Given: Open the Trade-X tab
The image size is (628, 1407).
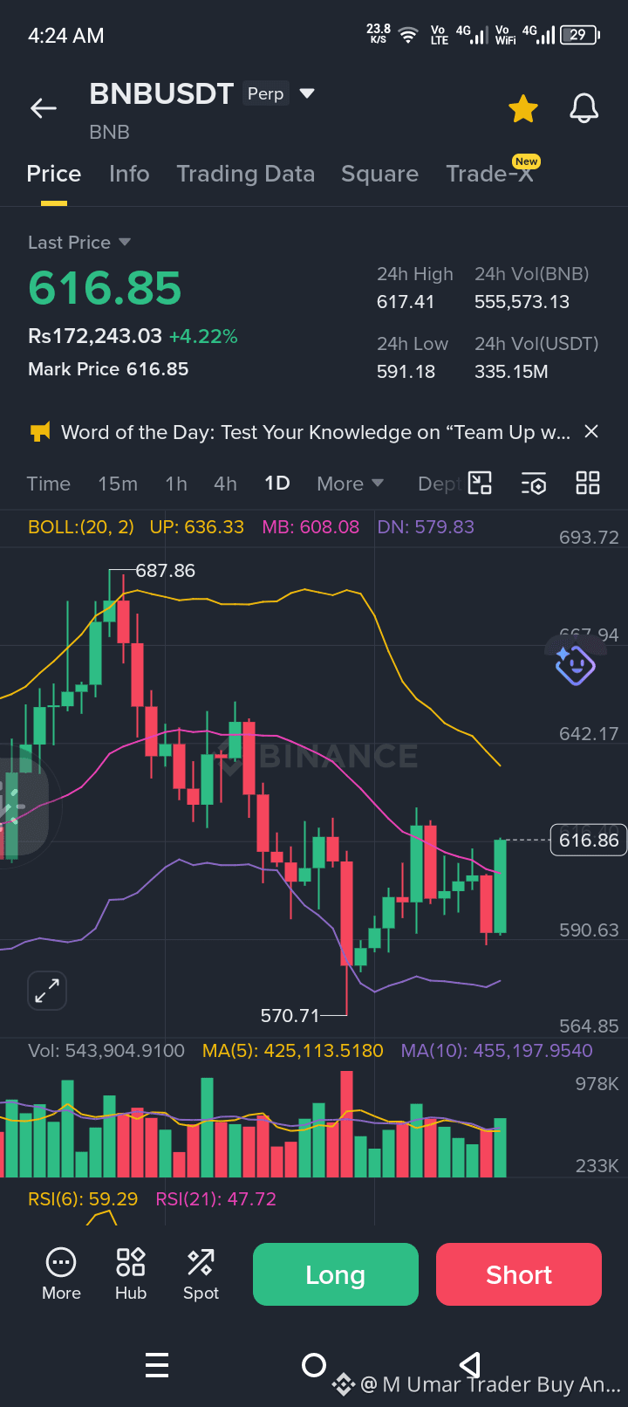Looking at the screenshot, I should 489,174.
